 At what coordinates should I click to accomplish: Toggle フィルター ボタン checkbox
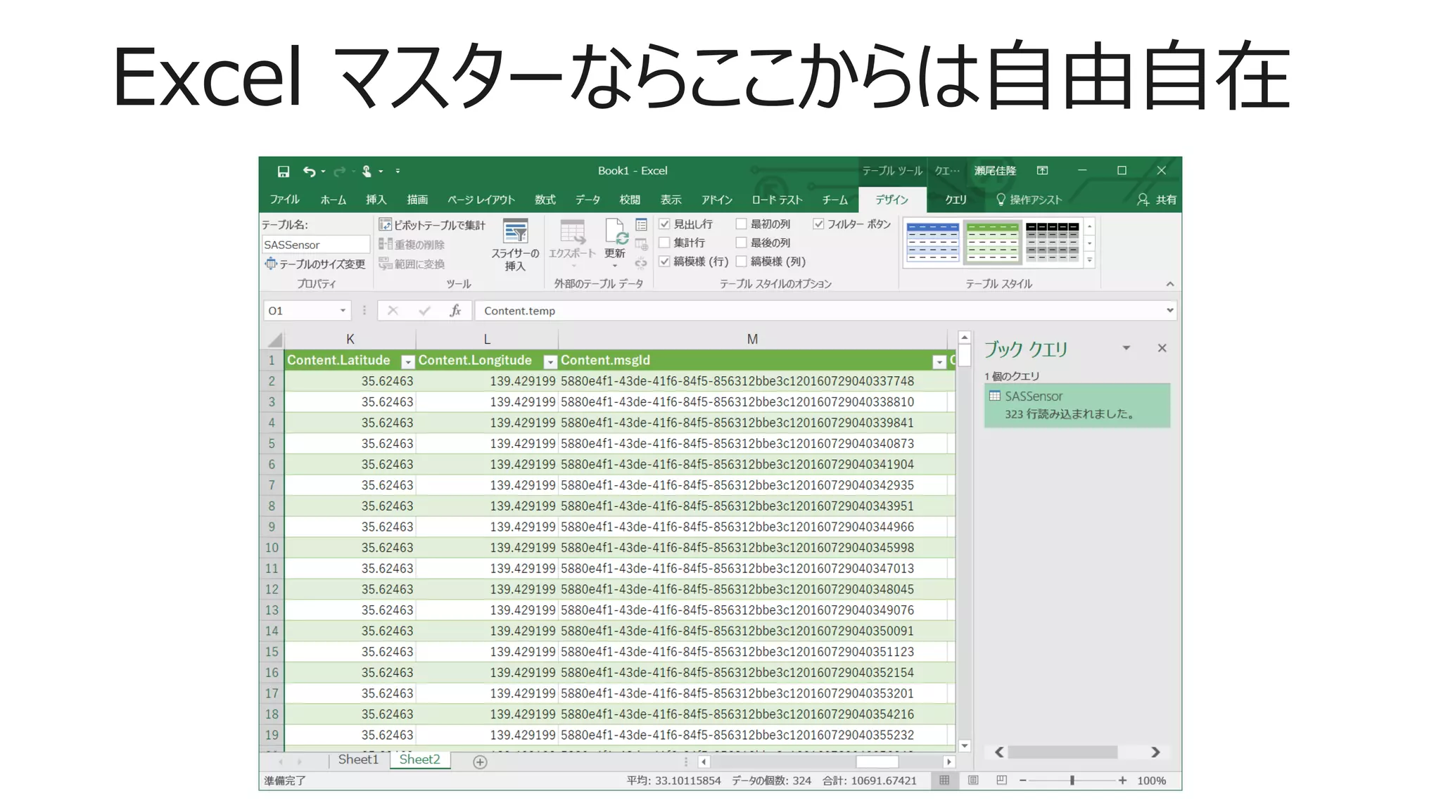pyautogui.click(x=818, y=224)
